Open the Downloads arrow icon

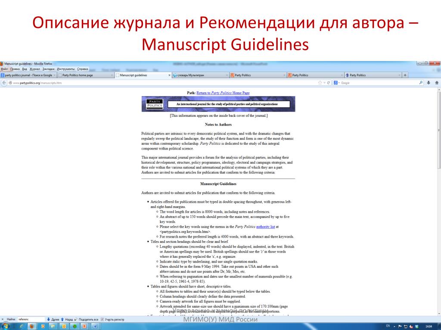[429, 83]
